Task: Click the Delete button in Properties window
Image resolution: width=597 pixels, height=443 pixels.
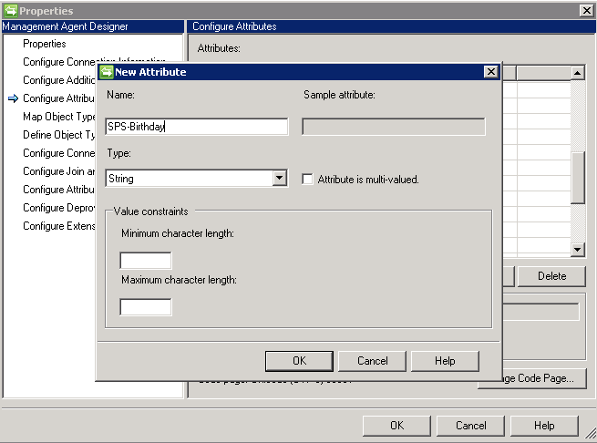Action: pos(551,276)
